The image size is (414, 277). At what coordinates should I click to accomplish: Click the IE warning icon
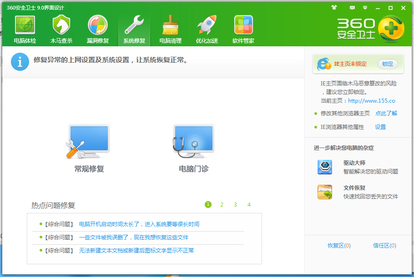pos(324,64)
